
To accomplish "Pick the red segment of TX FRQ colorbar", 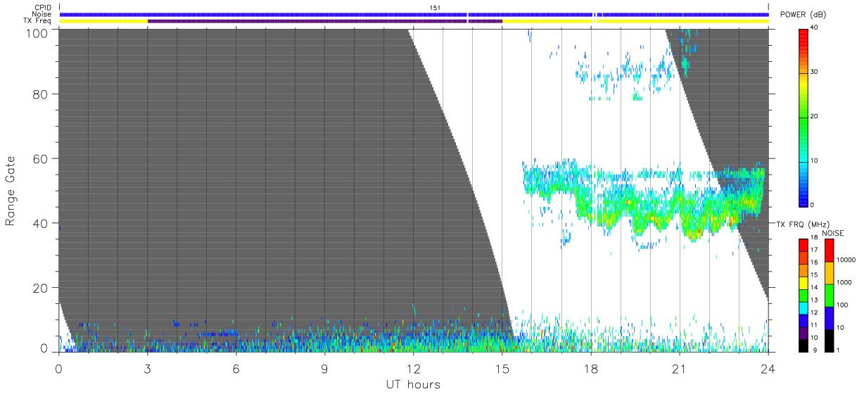I will [803, 245].
